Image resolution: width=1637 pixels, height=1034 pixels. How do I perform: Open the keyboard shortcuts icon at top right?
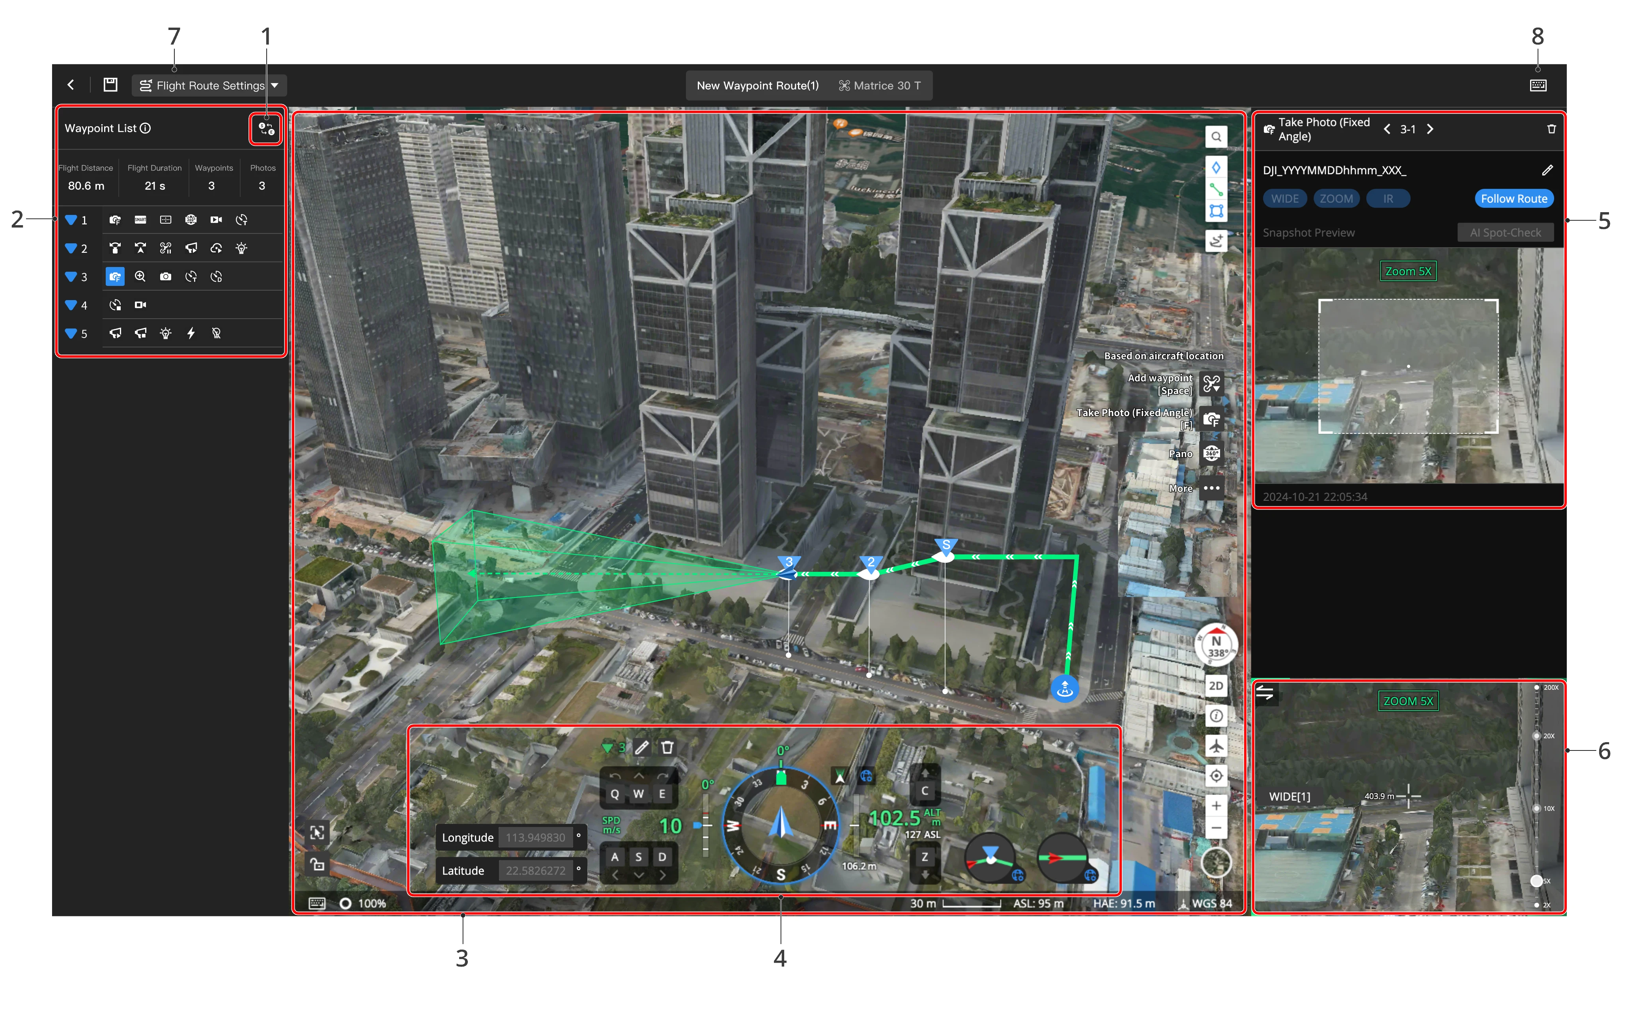click(x=1538, y=85)
